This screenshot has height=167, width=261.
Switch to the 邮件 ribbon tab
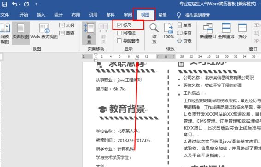click(x=111, y=15)
